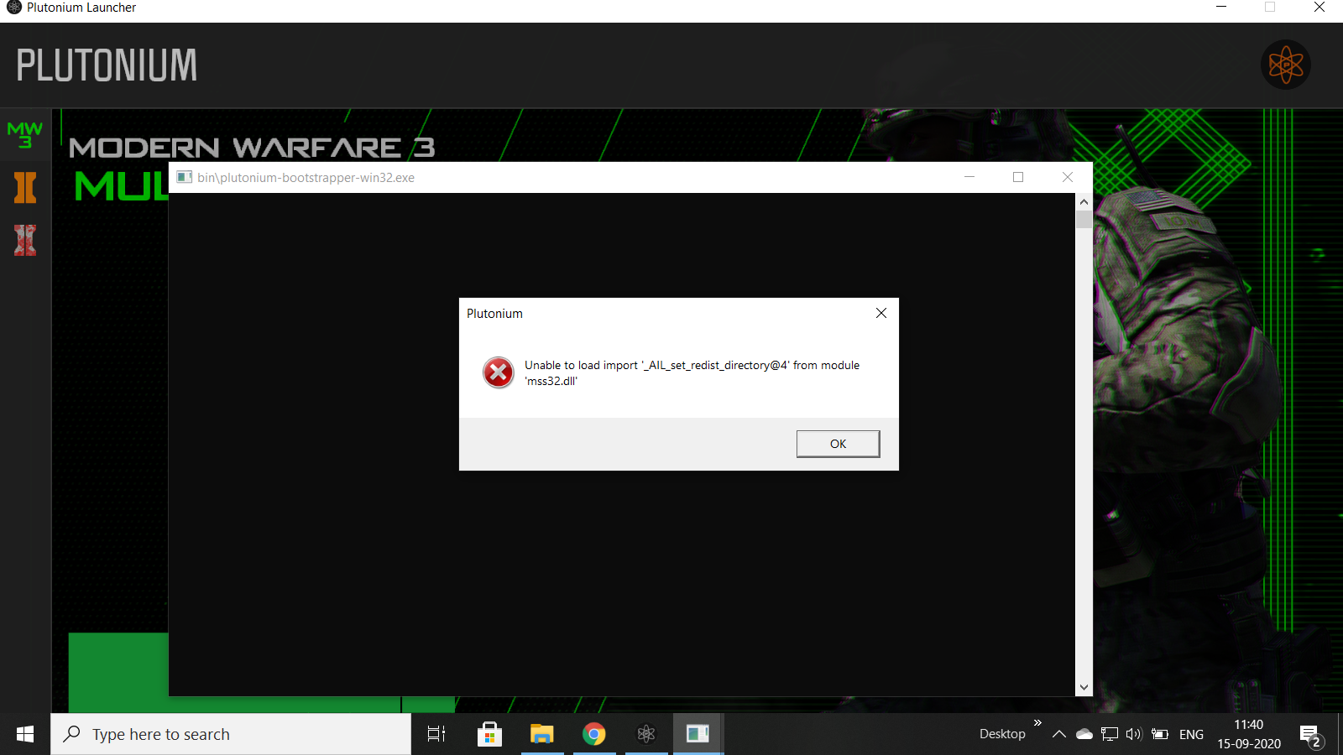Click the Plutonium Launcher title bar icon
This screenshot has height=755, width=1343.
click(x=13, y=8)
